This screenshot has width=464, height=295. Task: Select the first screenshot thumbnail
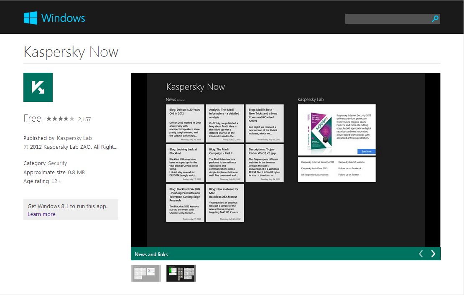146,273
